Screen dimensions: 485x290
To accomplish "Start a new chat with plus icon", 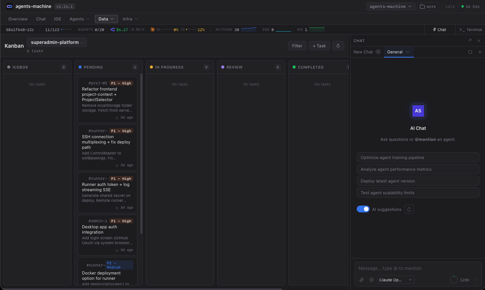I will pos(480,52).
